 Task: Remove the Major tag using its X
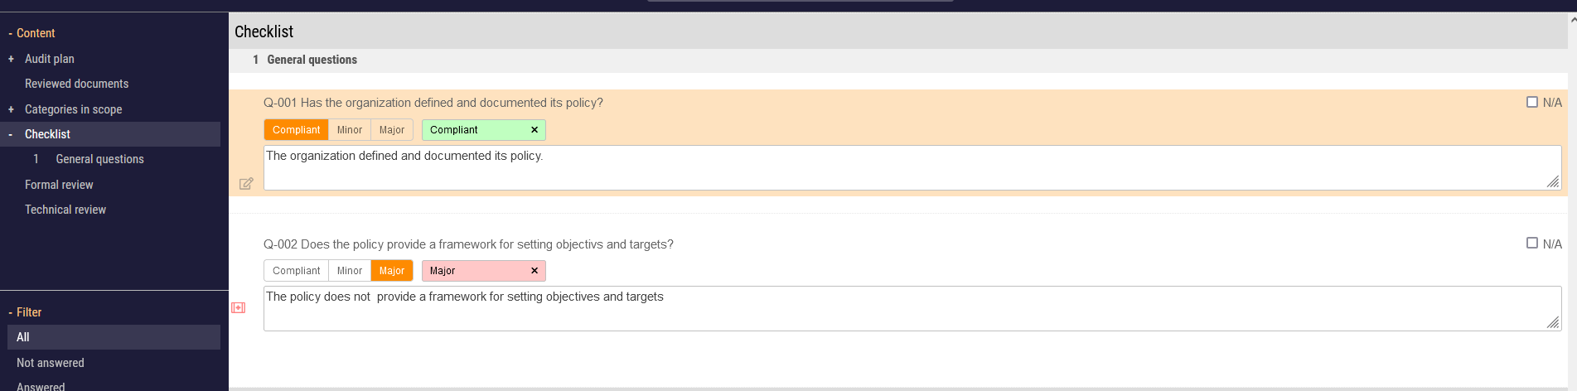[x=535, y=271]
